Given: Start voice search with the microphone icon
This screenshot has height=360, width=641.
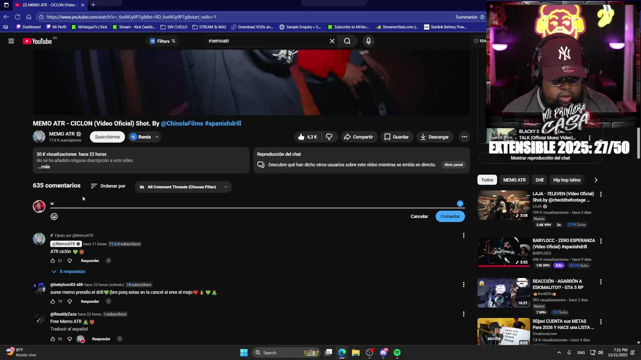Looking at the screenshot, I should [x=369, y=41].
